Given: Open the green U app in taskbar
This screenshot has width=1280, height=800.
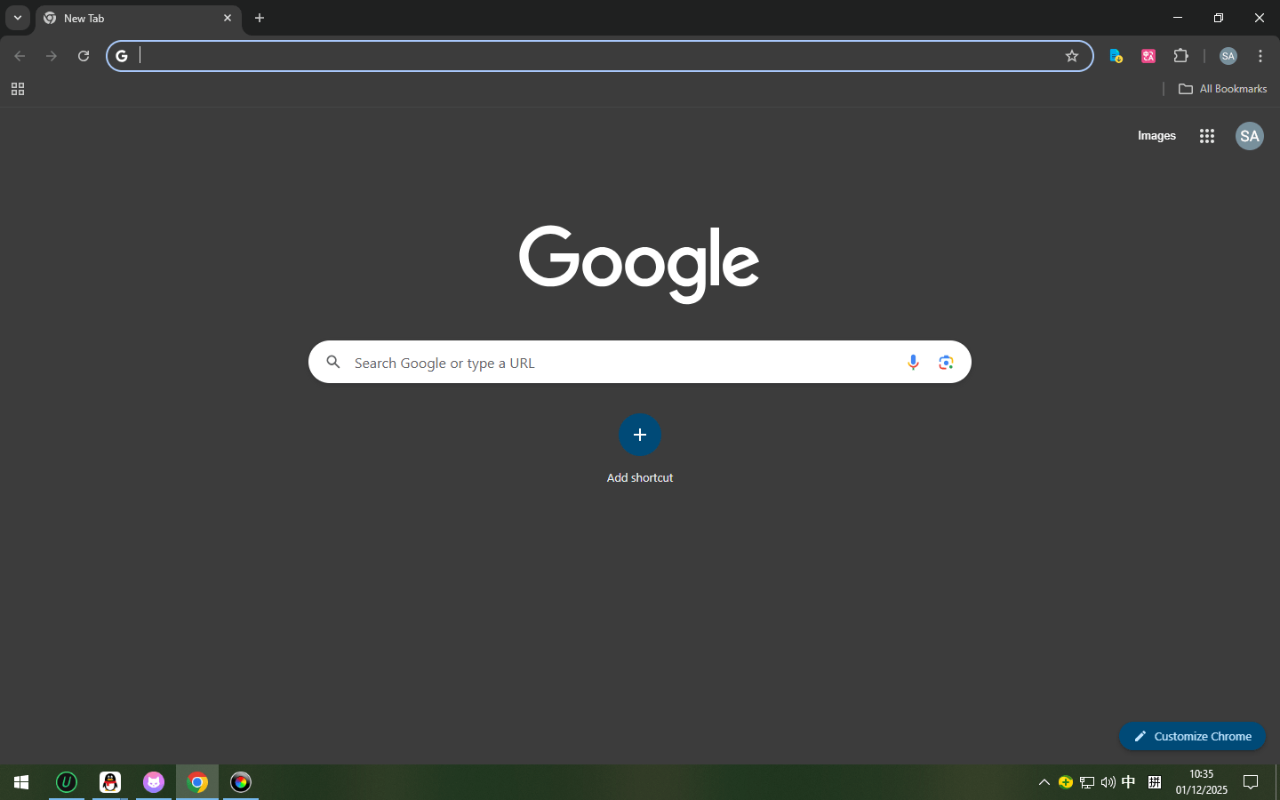Looking at the screenshot, I should (x=67, y=782).
